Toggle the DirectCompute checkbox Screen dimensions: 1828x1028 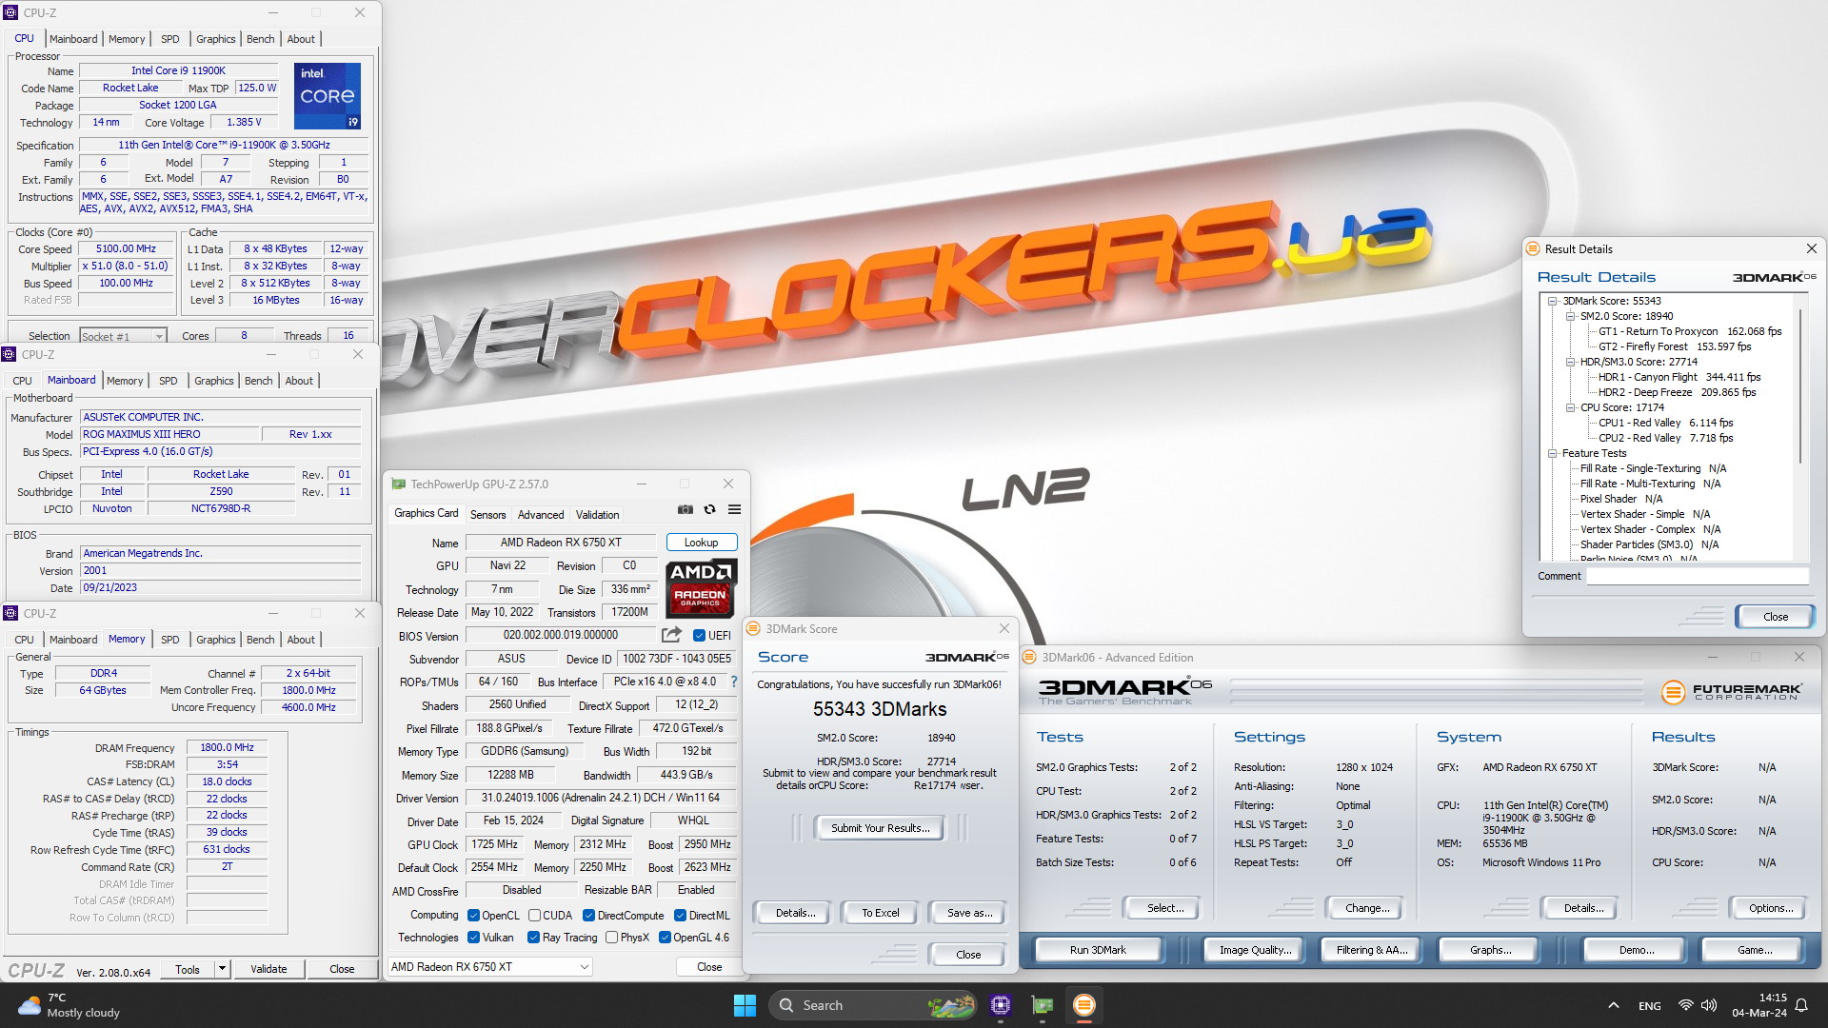588,916
